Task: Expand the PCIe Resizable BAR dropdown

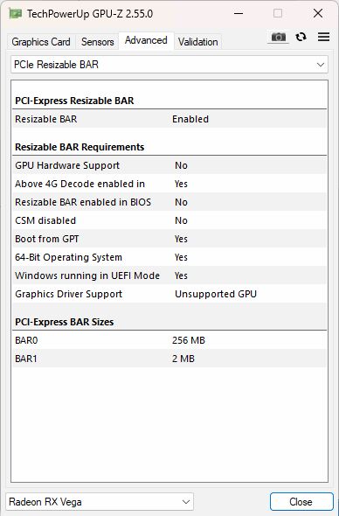Action: pyautogui.click(x=169, y=65)
